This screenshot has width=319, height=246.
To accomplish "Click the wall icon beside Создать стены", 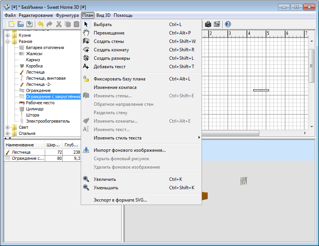I will (x=86, y=41).
